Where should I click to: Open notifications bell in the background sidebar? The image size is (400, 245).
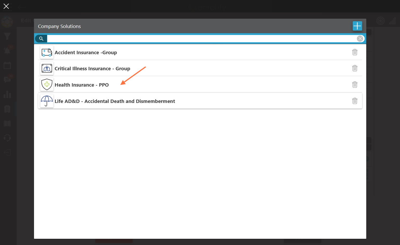7,51
